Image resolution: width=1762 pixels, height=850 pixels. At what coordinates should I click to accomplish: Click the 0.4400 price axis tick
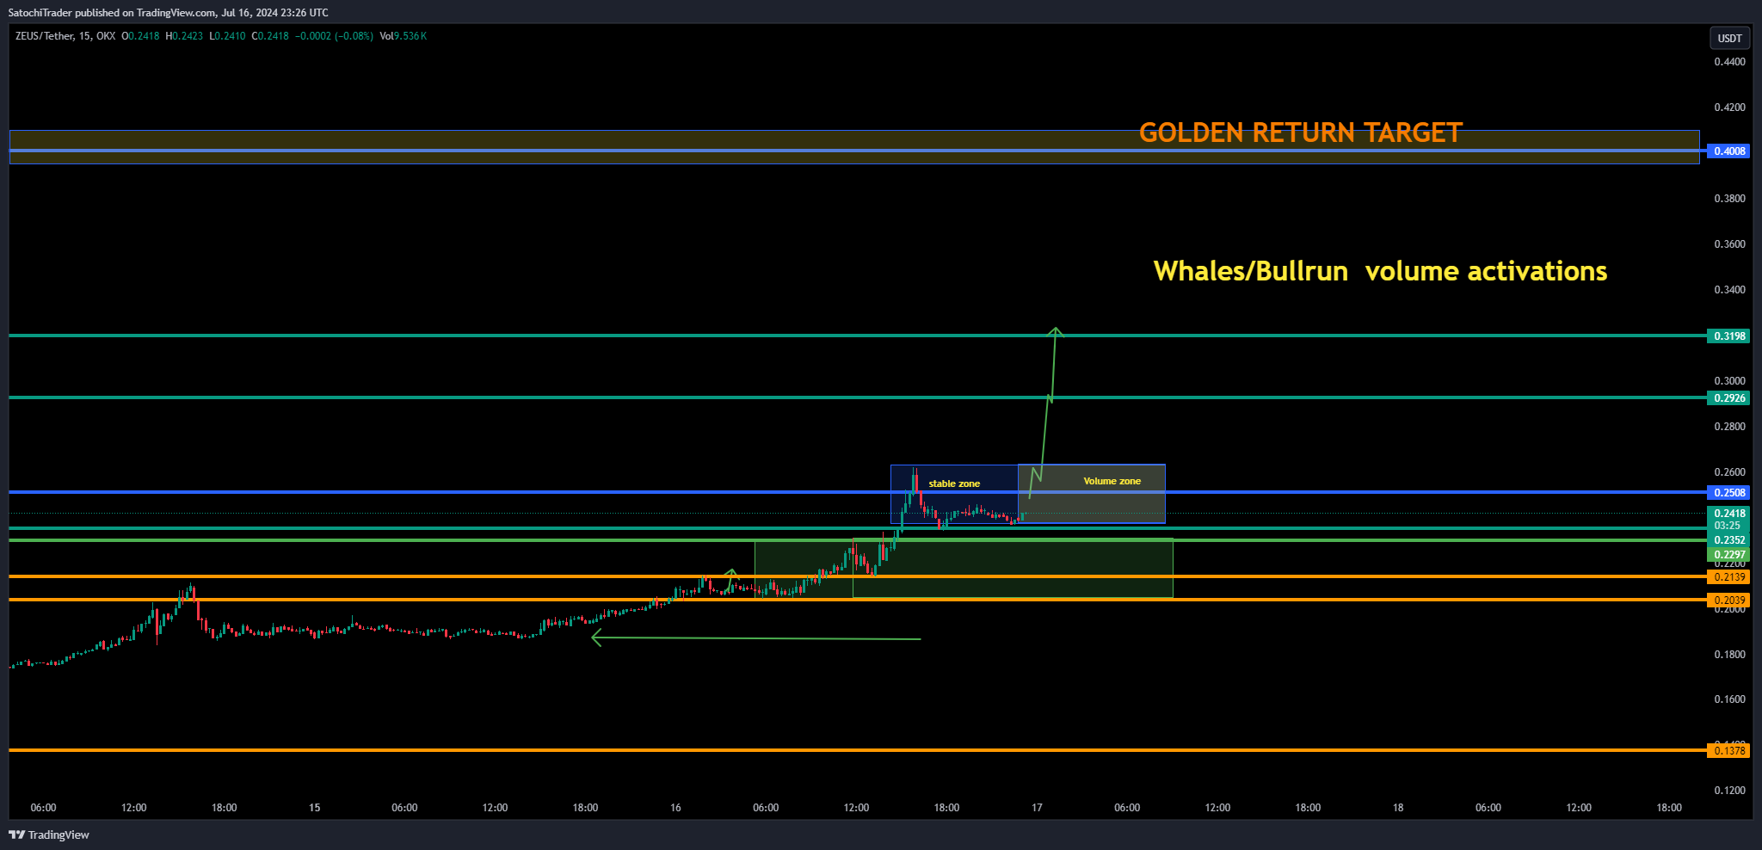coord(1729,62)
